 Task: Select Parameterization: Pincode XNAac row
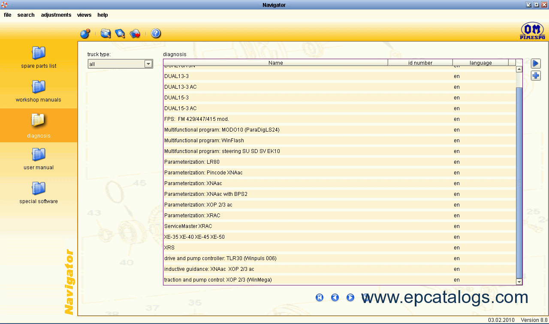tap(340, 173)
